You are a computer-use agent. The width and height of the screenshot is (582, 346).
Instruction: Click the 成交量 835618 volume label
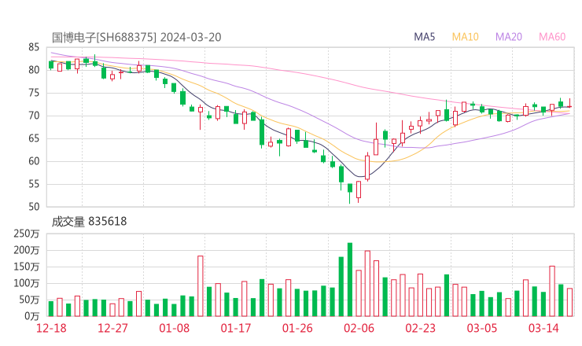click(x=89, y=222)
